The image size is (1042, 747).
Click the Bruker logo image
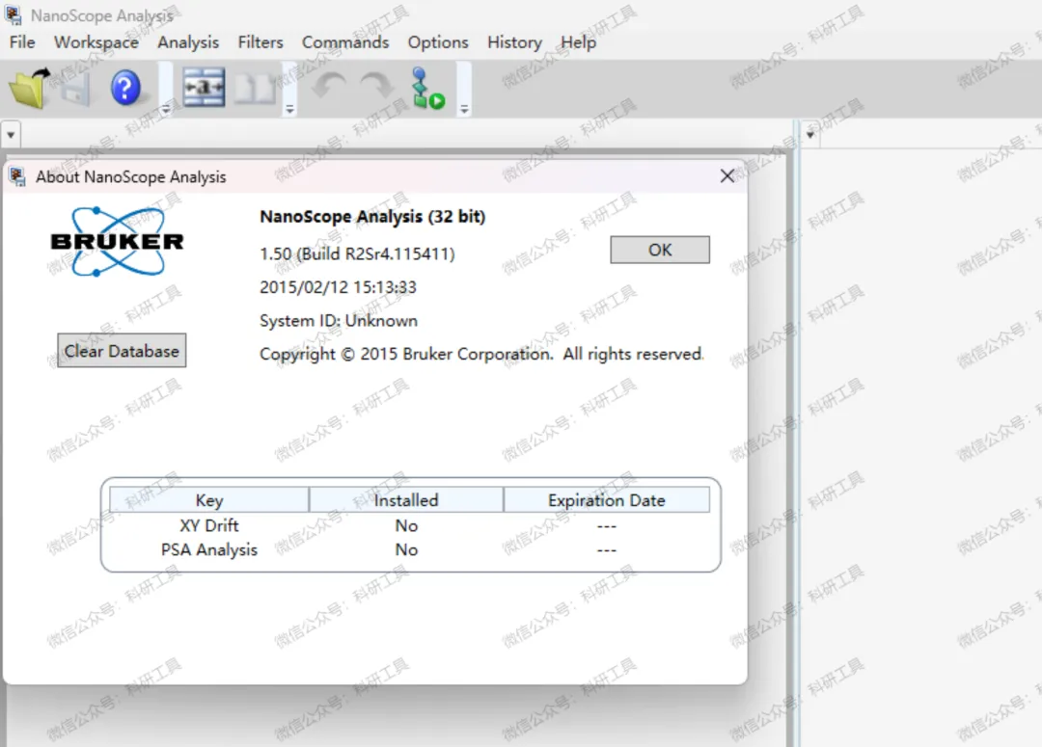118,242
